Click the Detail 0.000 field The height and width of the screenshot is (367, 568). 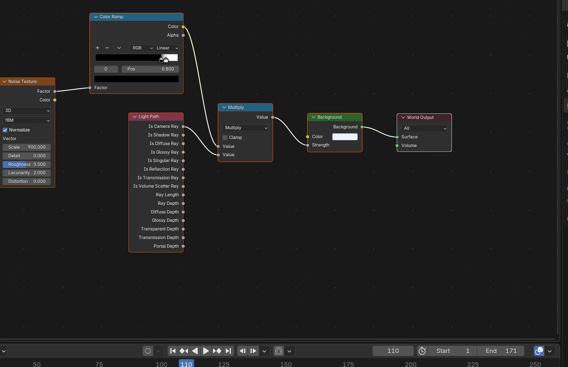pos(27,156)
